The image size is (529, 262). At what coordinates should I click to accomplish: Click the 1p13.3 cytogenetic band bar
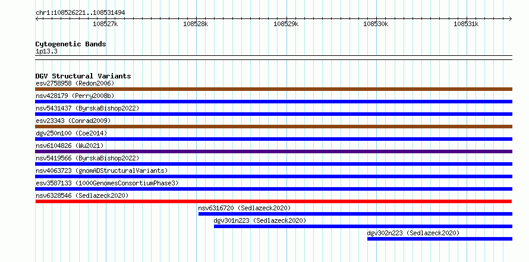tap(273, 58)
